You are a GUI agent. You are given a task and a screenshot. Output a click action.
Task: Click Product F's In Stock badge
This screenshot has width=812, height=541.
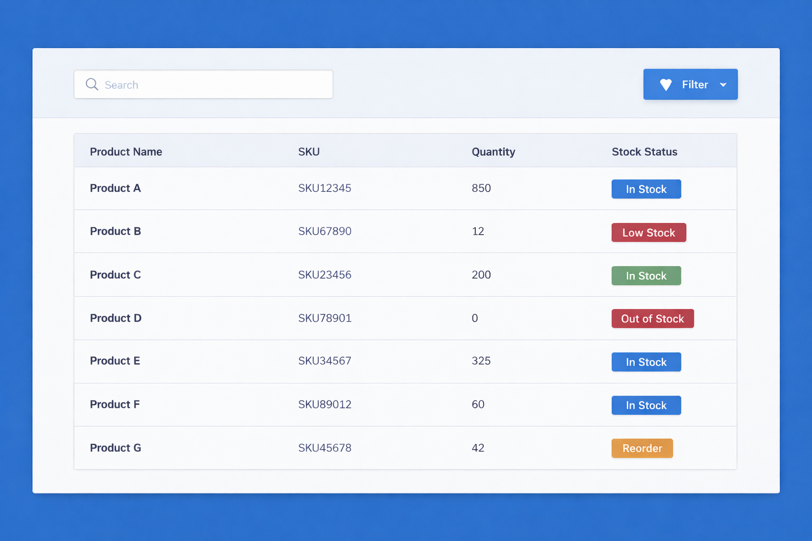(646, 405)
